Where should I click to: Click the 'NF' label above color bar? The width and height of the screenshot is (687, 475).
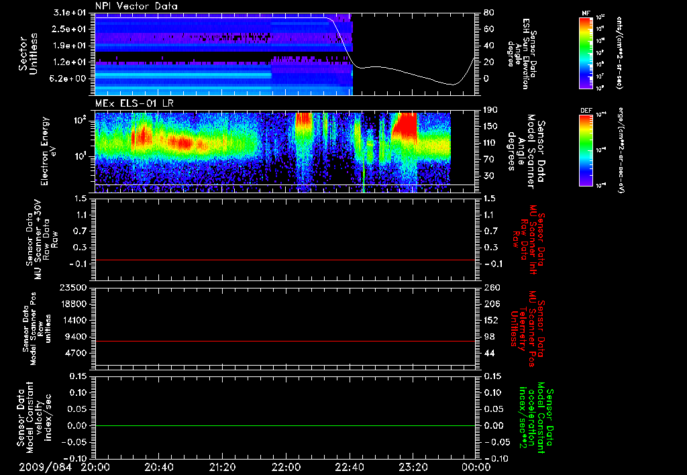pyautogui.click(x=586, y=13)
